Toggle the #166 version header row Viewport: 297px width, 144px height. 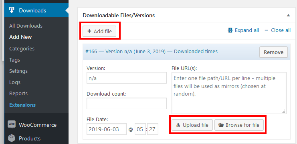coord(171,52)
